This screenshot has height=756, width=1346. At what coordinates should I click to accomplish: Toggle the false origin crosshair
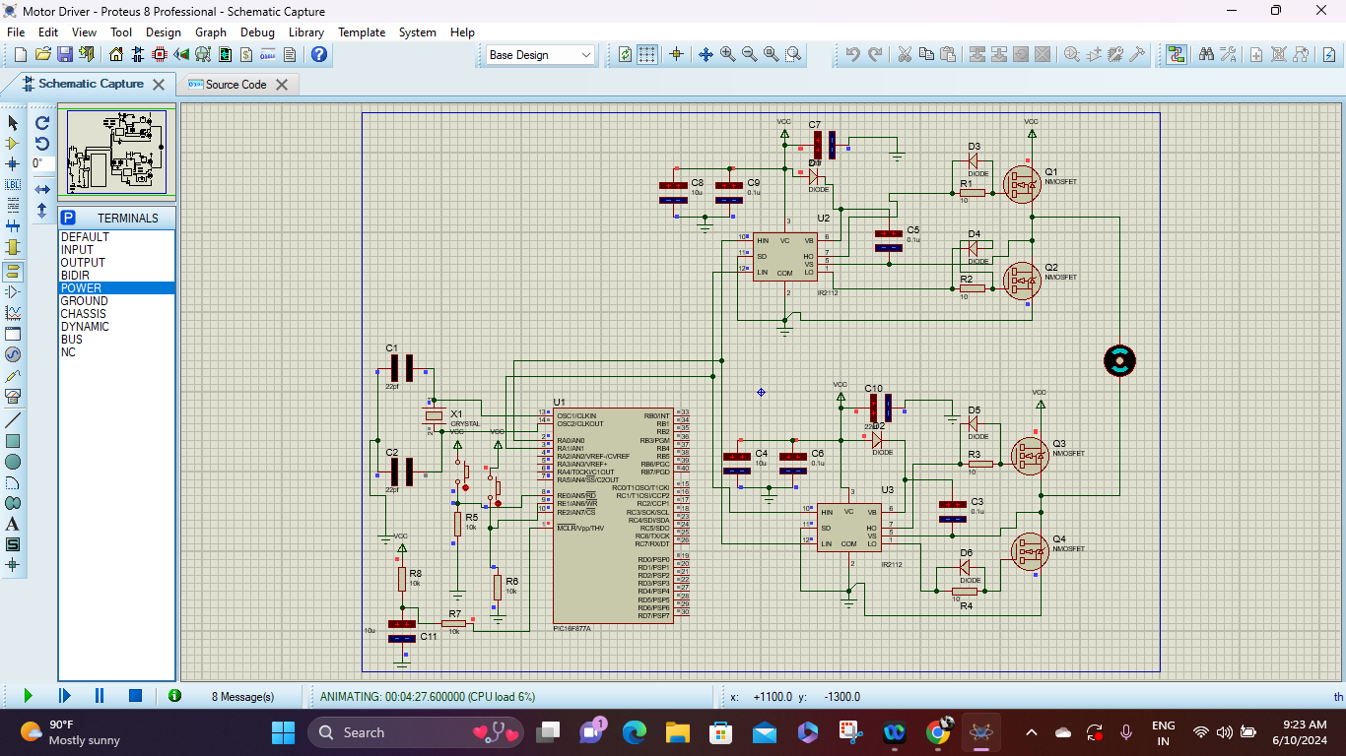click(x=676, y=54)
